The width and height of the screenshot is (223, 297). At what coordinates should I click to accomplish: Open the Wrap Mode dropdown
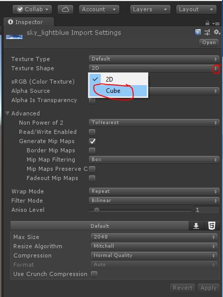click(154, 191)
